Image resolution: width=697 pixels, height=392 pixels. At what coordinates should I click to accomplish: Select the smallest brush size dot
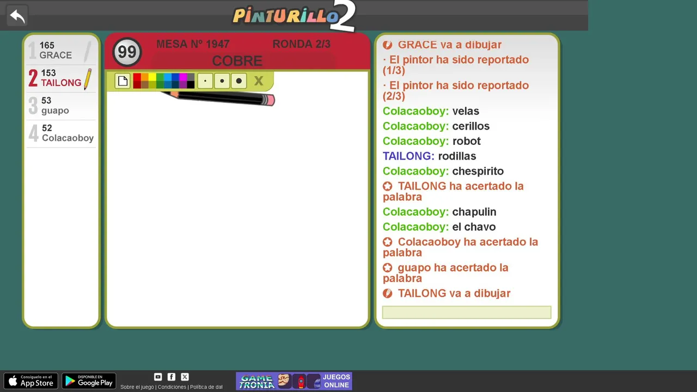(205, 81)
